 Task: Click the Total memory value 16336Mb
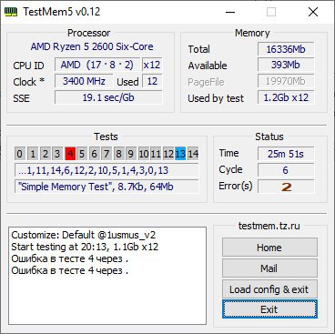point(286,49)
